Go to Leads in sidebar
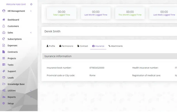177x112 pixels. coord(11,78)
